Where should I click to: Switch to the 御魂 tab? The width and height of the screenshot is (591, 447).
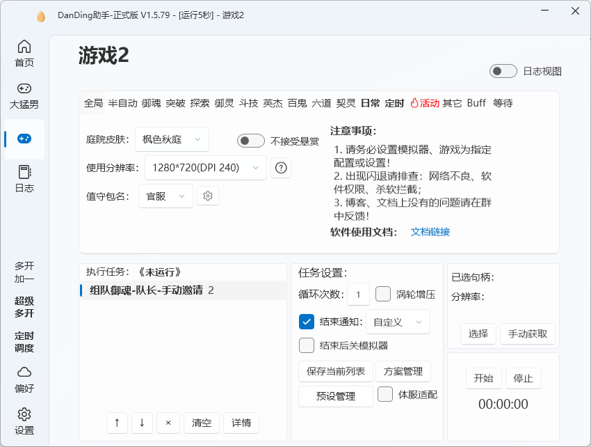(151, 103)
